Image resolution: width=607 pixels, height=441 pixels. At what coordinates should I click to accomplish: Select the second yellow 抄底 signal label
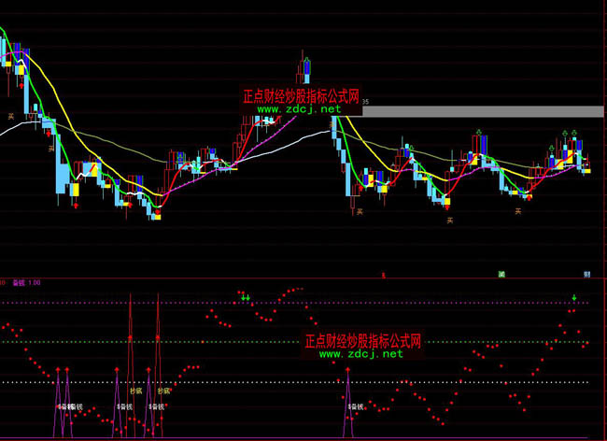point(164,391)
